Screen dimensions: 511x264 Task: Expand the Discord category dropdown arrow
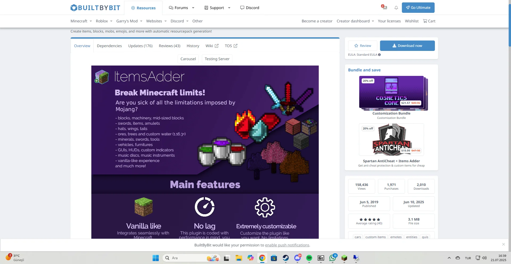click(187, 21)
